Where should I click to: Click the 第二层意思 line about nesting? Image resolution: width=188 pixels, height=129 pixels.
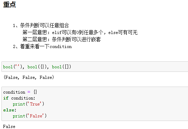click(x=62, y=39)
